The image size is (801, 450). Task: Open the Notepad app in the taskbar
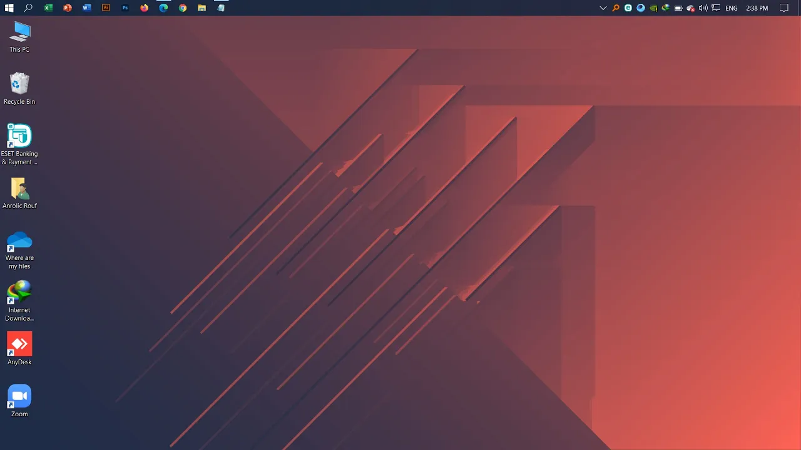pos(221,8)
